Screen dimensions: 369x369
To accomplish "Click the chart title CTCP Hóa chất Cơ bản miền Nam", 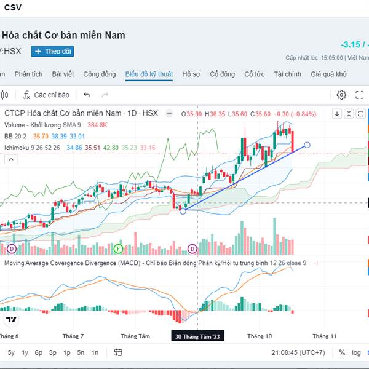I will 63,113.
